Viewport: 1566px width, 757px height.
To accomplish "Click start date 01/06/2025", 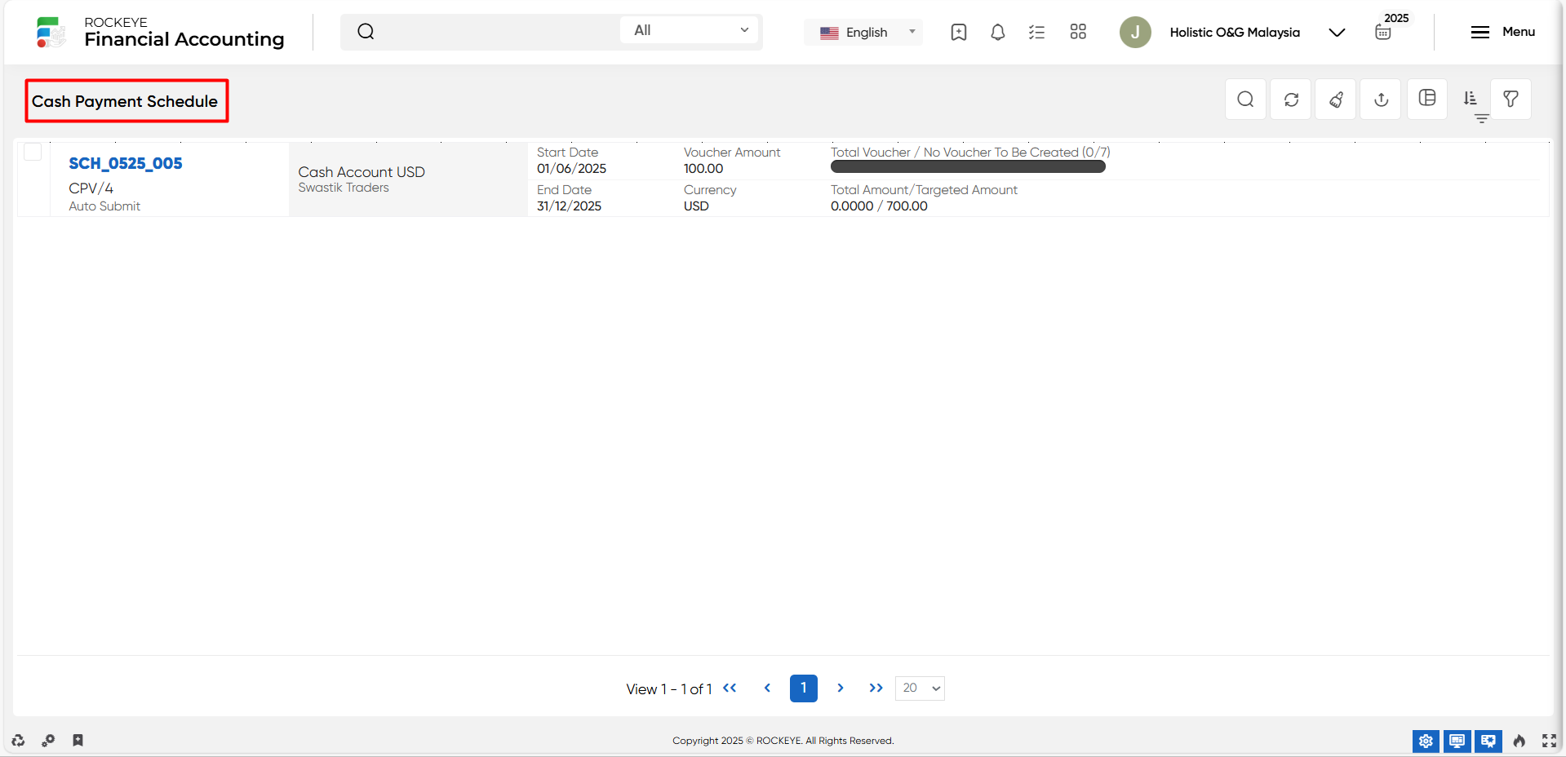I will point(571,169).
